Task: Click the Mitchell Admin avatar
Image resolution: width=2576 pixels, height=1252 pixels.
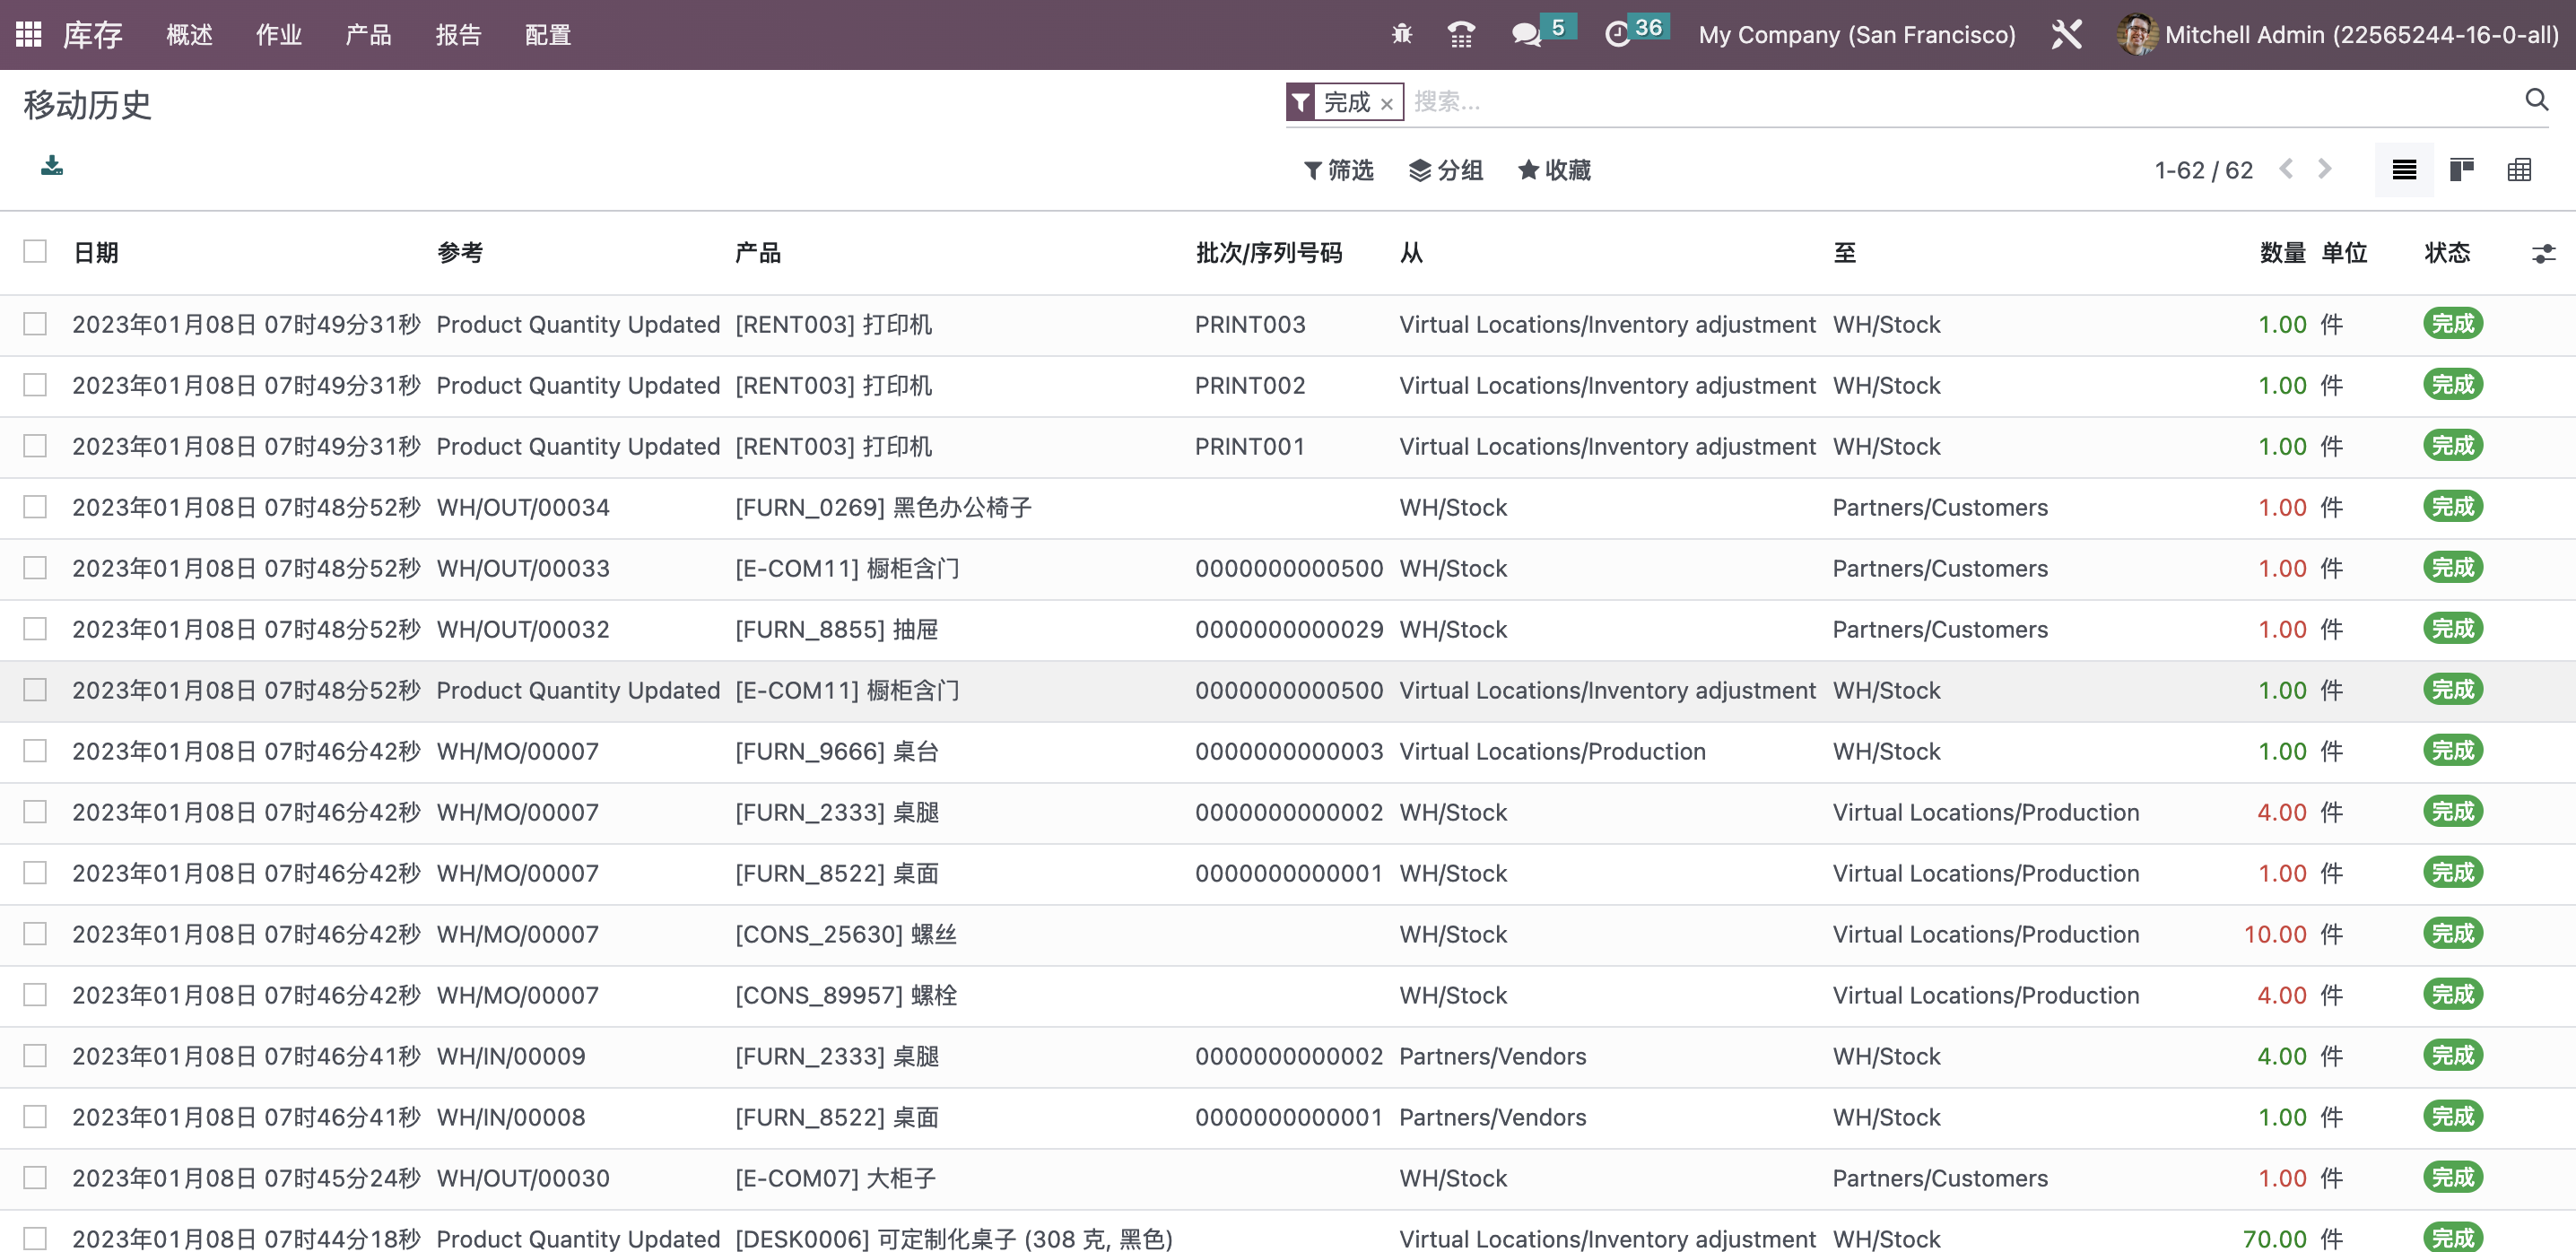Action: (x=2137, y=34)
